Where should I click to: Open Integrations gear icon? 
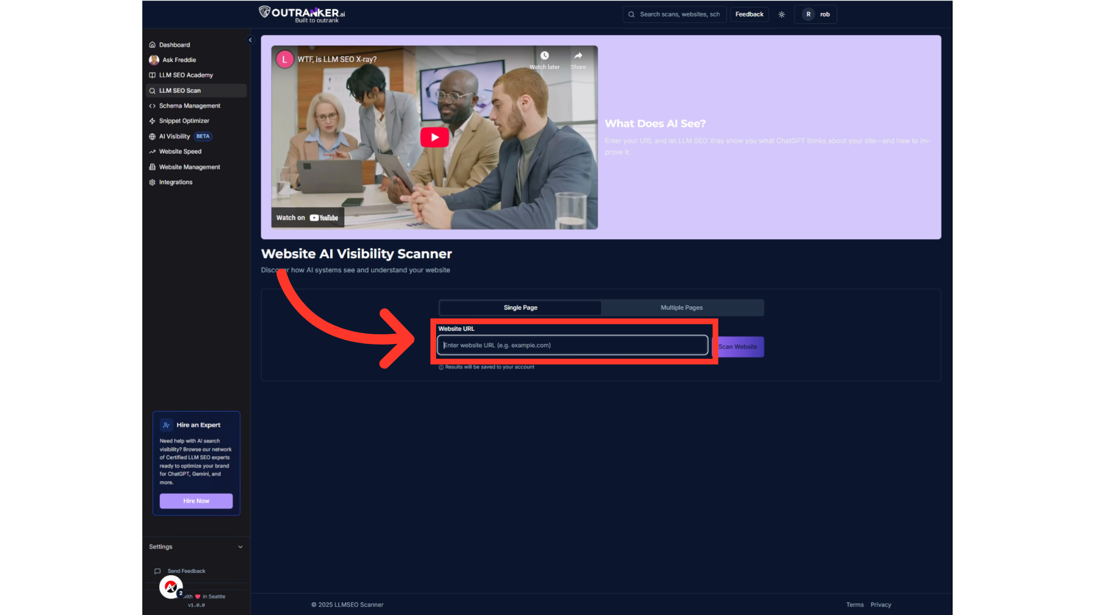point(152,182)
